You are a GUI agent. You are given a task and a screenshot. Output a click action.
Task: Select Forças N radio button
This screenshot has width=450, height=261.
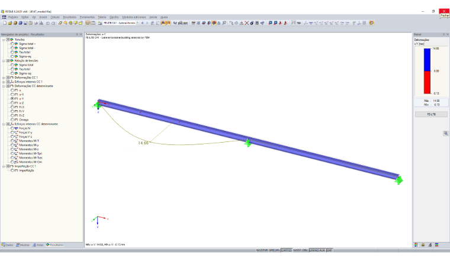coord(12,128)
